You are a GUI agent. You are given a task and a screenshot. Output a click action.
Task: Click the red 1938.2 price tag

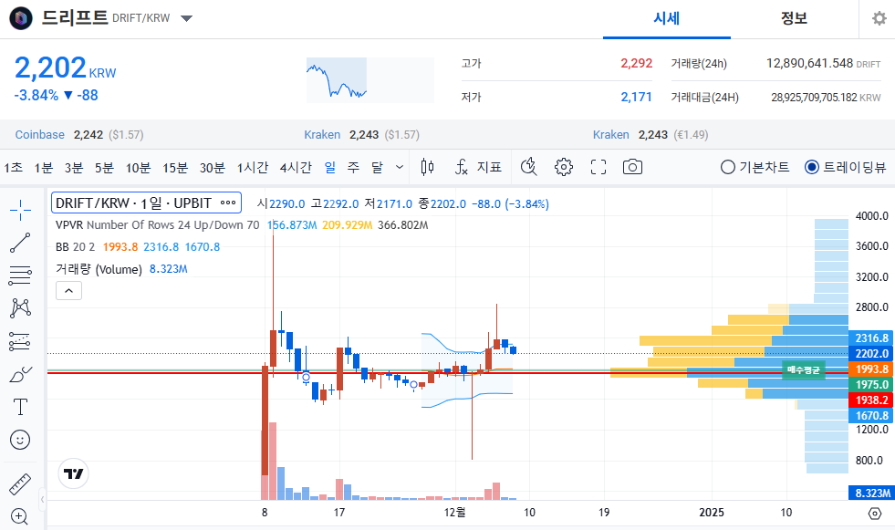871,400
